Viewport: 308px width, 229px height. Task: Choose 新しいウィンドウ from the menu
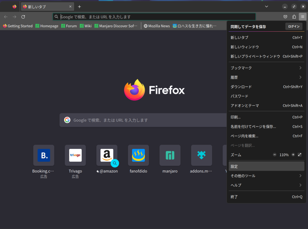pos(266,47)
